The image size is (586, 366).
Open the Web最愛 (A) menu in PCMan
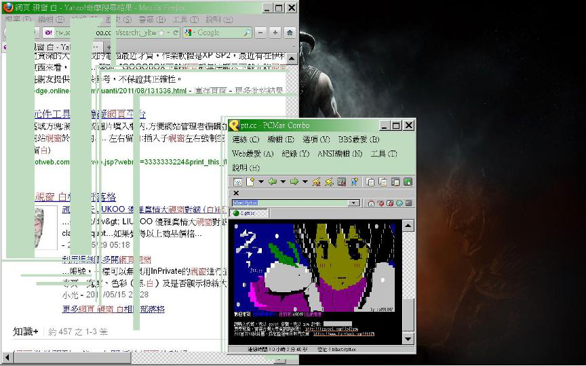pos(252,154)
